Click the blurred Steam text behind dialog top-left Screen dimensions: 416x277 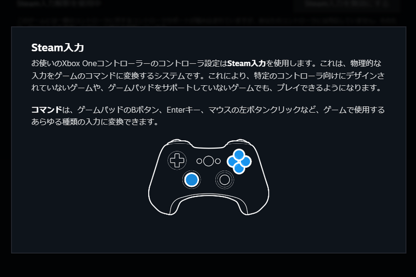pos(59,4)
